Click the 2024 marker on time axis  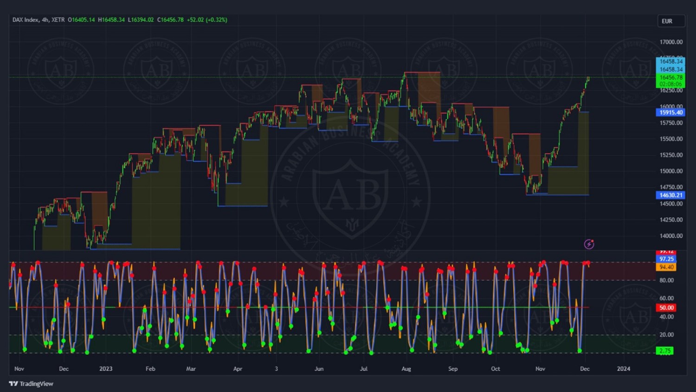pyautogui.click(x=623, y=369)
